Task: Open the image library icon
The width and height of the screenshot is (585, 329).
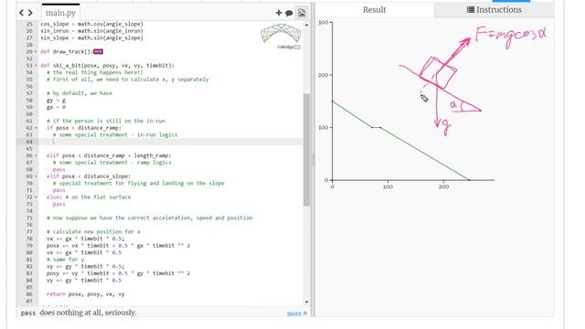Action: [302, 13]
